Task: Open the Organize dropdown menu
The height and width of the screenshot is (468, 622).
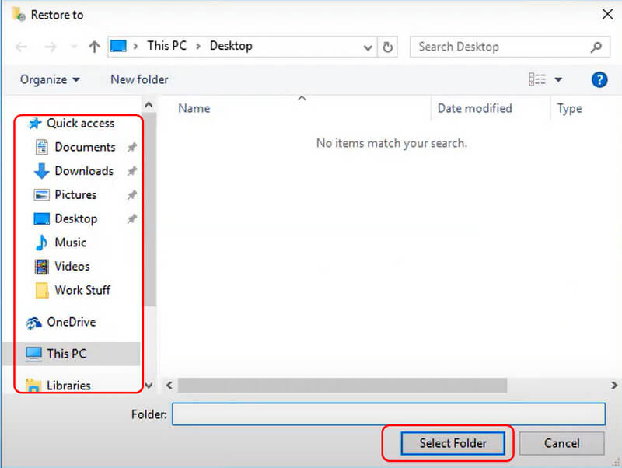Action: (x=50, y=79)
